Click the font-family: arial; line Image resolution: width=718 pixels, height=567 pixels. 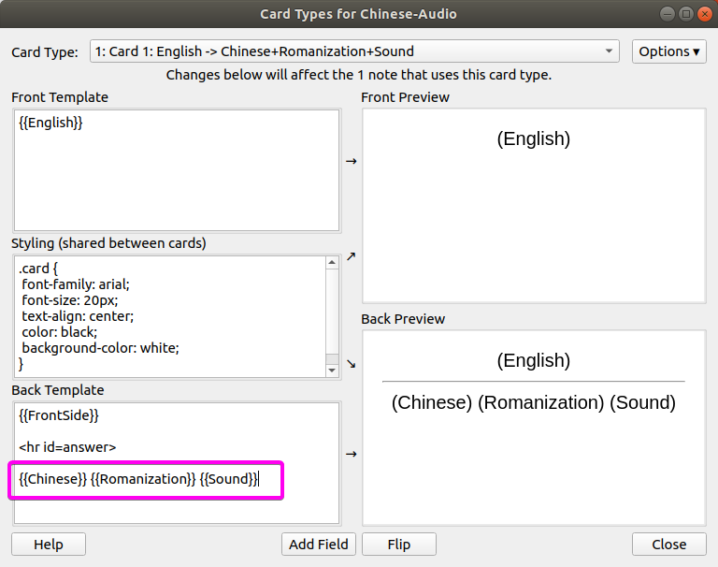click(x=76, y=284)
